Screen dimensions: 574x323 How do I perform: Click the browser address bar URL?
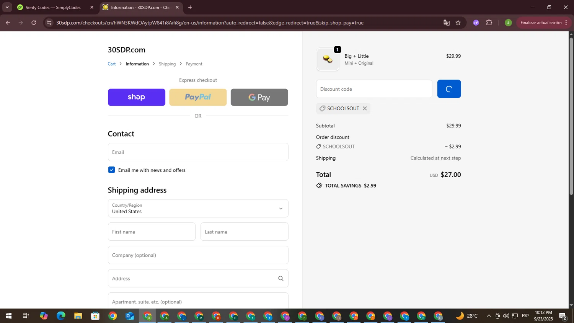click(210, 23)
